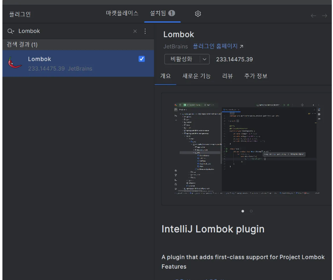Open the 추가 정보 tab

click(256, 76)
